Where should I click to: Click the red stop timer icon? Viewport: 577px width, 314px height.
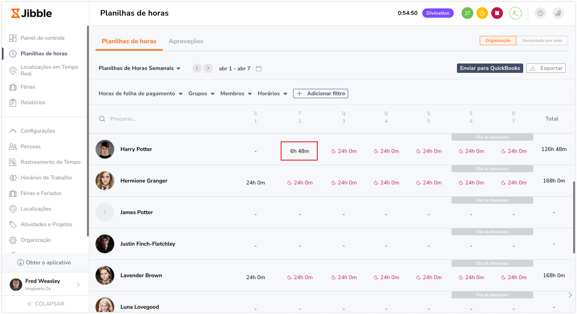pyautogui.click(x=497, y=13)
